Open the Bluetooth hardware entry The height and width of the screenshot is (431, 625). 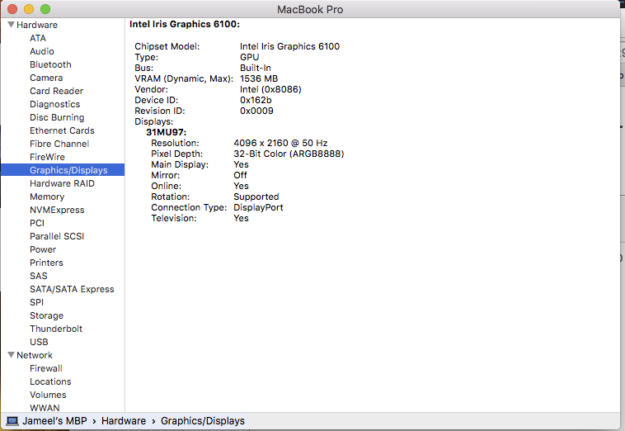pos(50,64)
